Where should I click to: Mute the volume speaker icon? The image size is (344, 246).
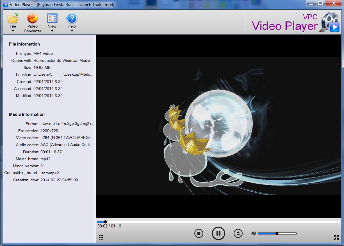pos(254,233)
